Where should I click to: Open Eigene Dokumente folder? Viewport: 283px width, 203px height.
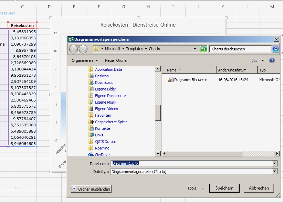pyautogui.click(x=110, y=96)
